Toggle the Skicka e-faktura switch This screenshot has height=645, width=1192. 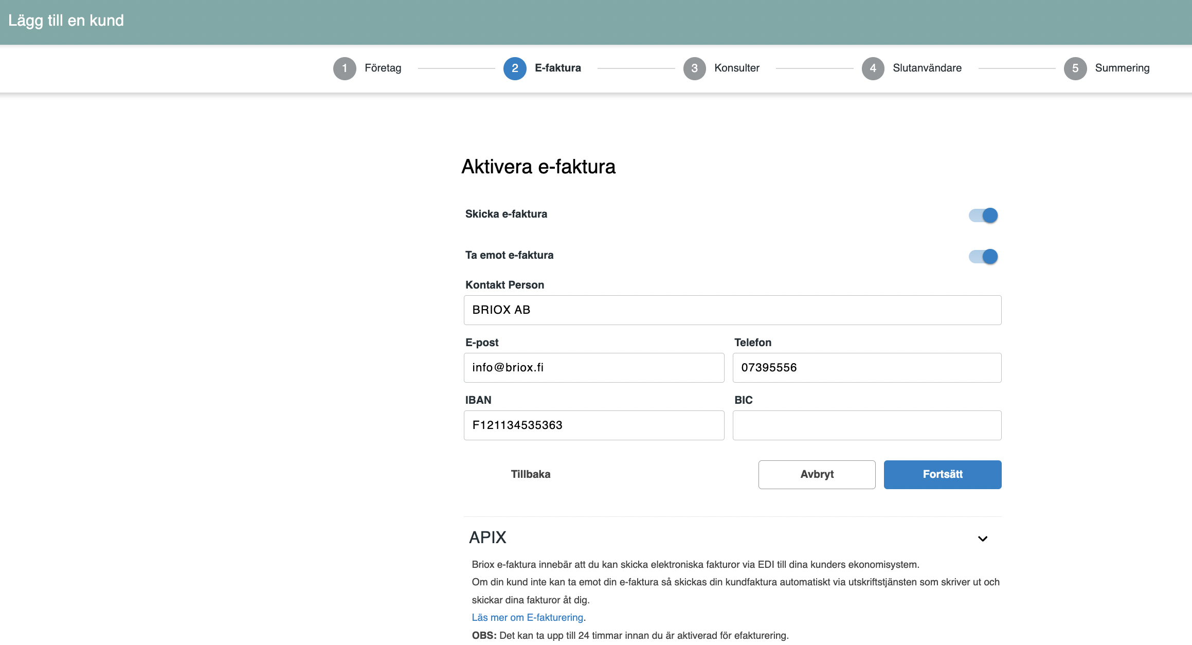[983, 215]
